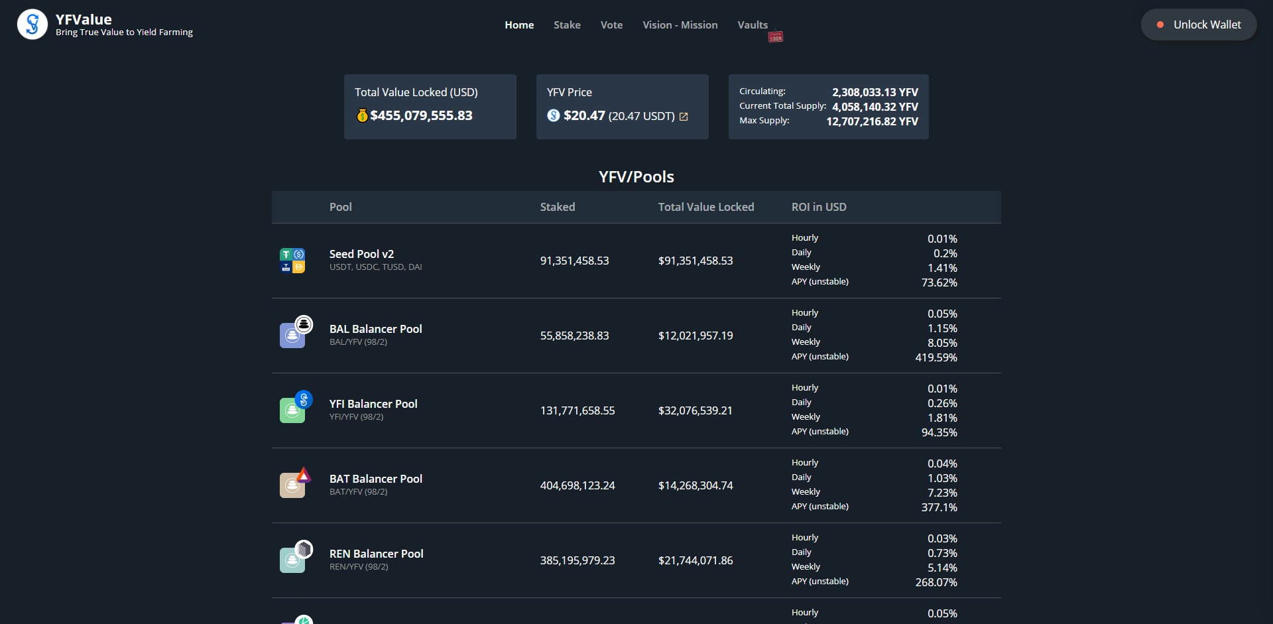Viewport: 1273px width, 624px height.
Task: Click Seed Pool weekly ROI 1.41%
Action: point(942,268)
